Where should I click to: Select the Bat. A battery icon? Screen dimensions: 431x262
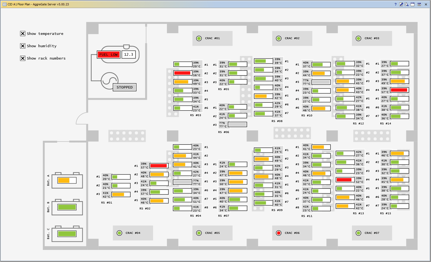click(x=67, y=180)
